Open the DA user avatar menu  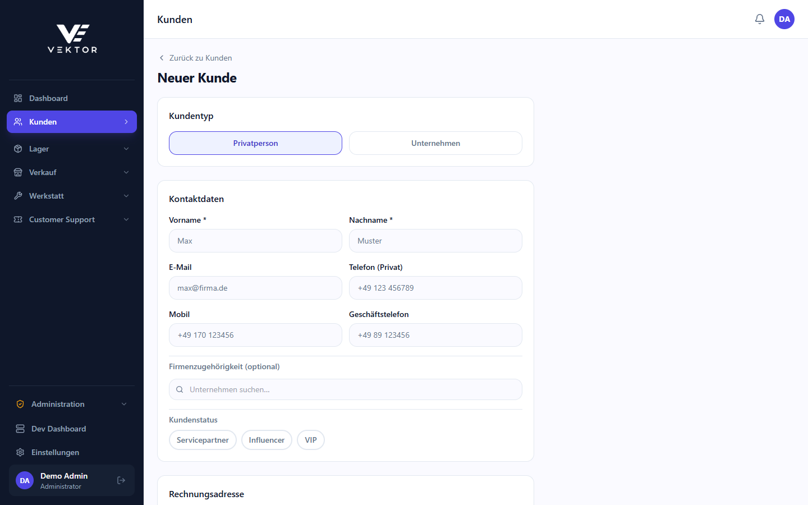pos(784,19)
